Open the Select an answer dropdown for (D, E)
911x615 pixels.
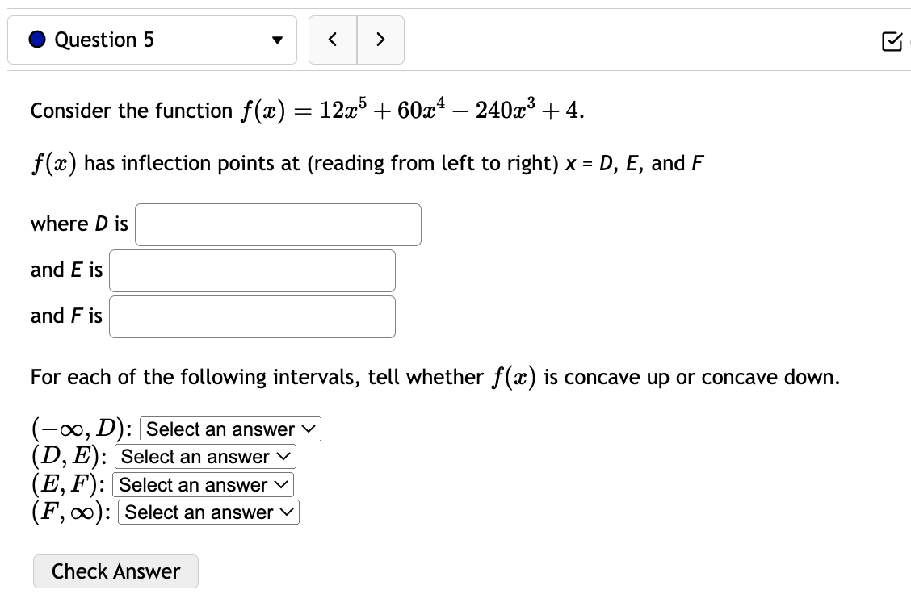[204, 457]
